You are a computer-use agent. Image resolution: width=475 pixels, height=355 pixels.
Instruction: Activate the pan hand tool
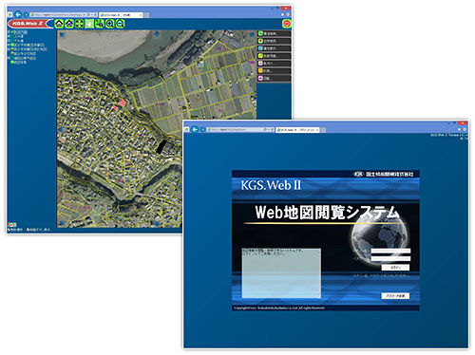pos(89,24)
